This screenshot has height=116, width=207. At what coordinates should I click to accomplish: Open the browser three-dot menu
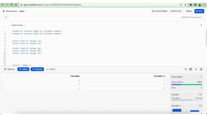[204, 5]
